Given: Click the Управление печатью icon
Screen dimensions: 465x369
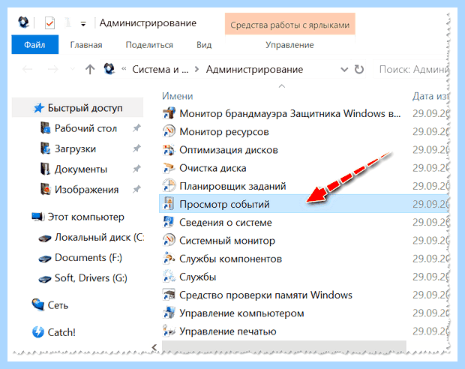Looking at the screenshot, I should tap(169, 331).
